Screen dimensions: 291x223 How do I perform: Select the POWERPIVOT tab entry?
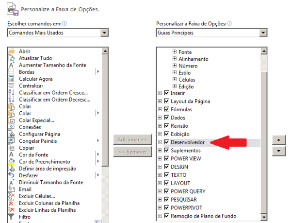click(186, 207)
